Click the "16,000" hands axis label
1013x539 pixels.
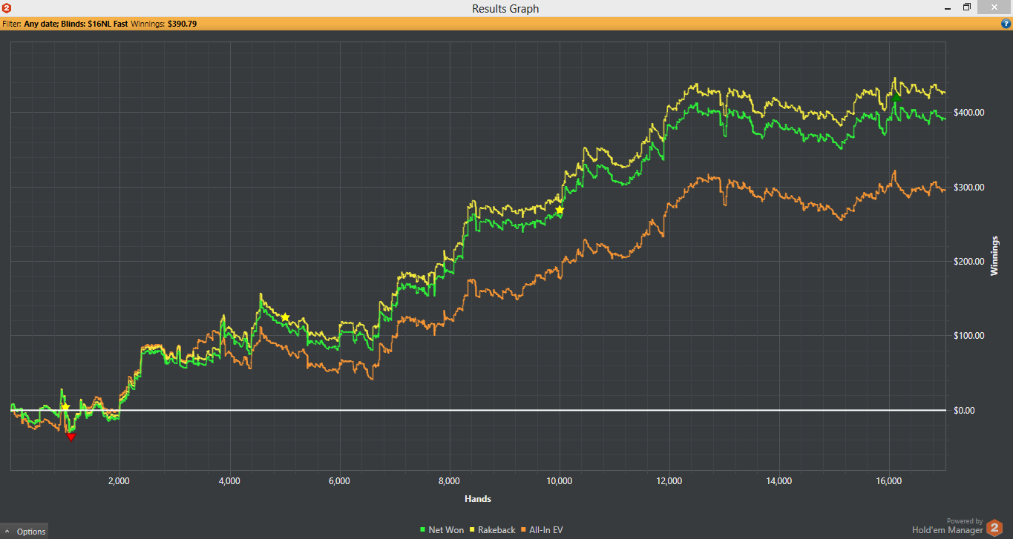(x=889, y=480)
